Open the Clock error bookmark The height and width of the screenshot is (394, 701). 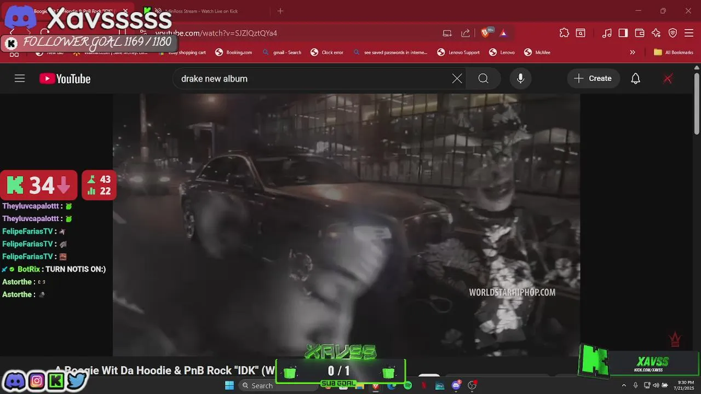327,53
